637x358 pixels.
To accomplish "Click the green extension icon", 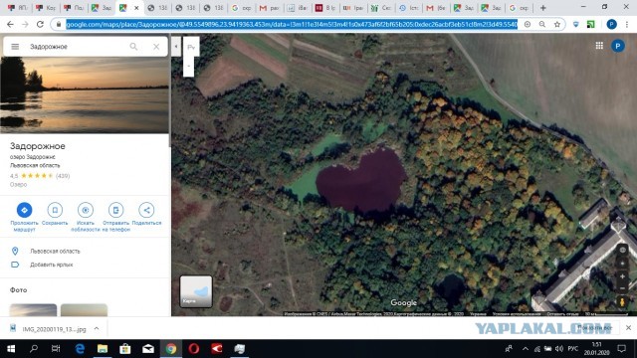I will click(590, 24).
